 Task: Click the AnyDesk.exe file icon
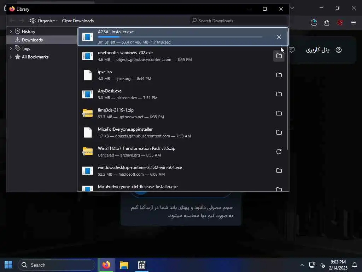point(88,94)
